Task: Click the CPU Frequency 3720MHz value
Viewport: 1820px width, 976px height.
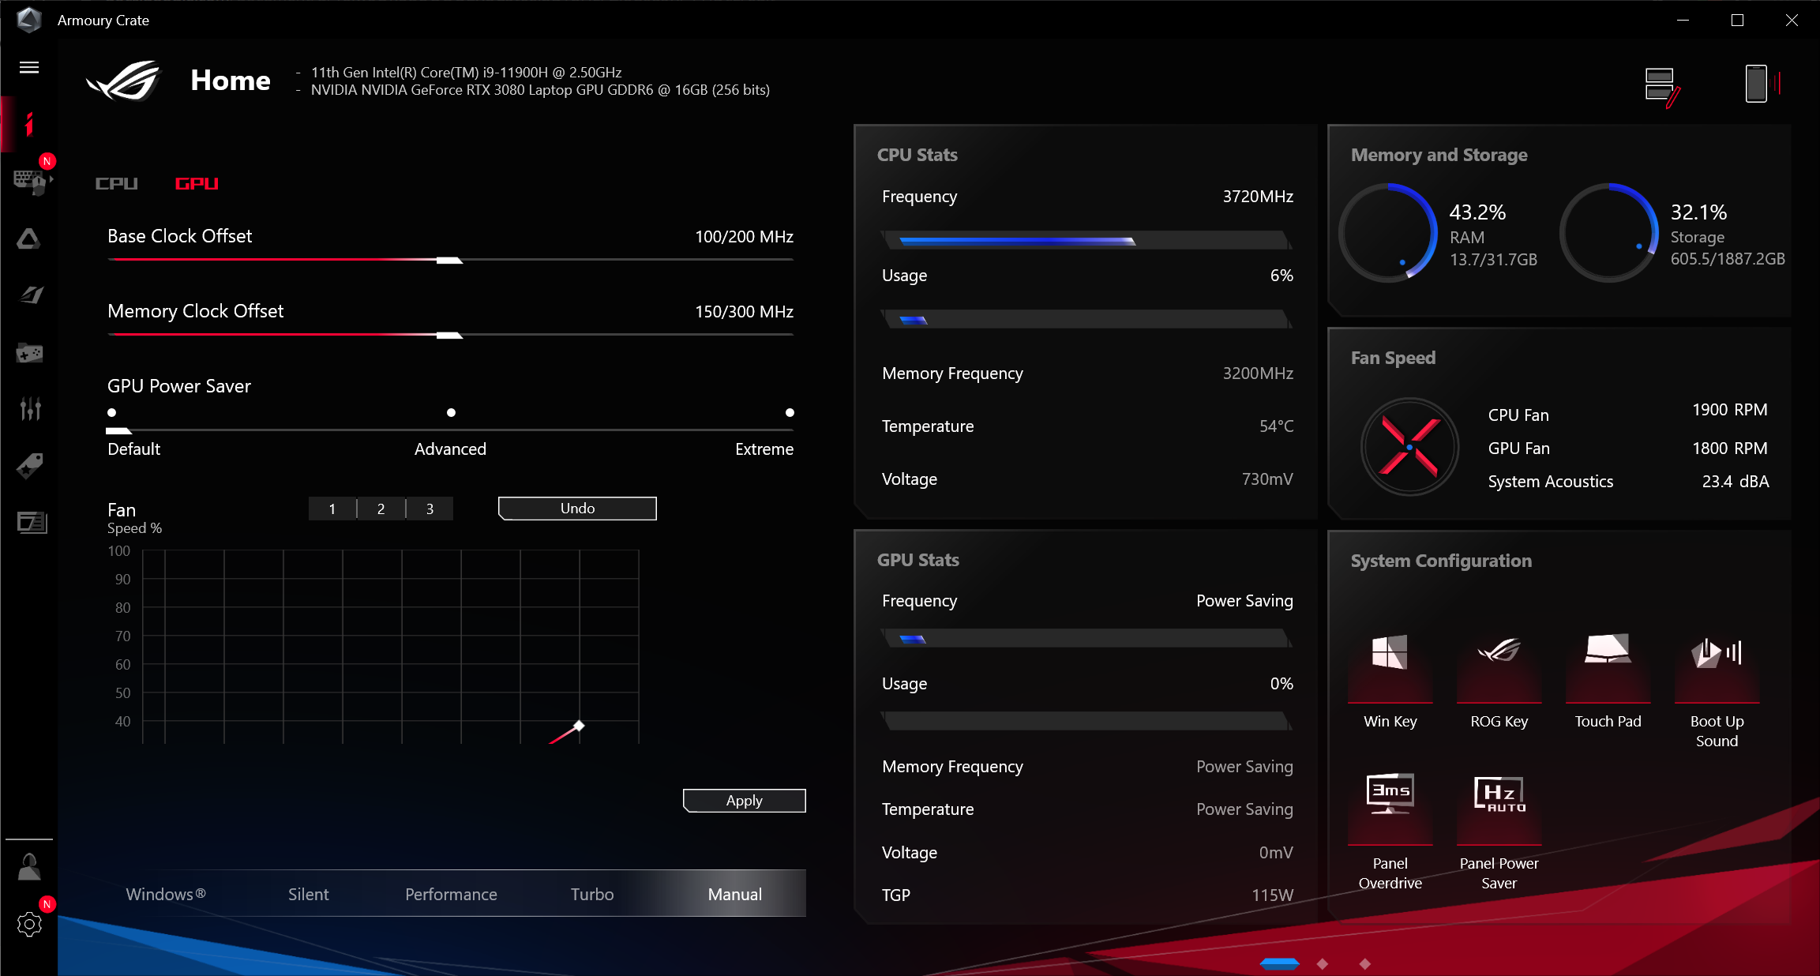Action: [x=1258, y=197]
